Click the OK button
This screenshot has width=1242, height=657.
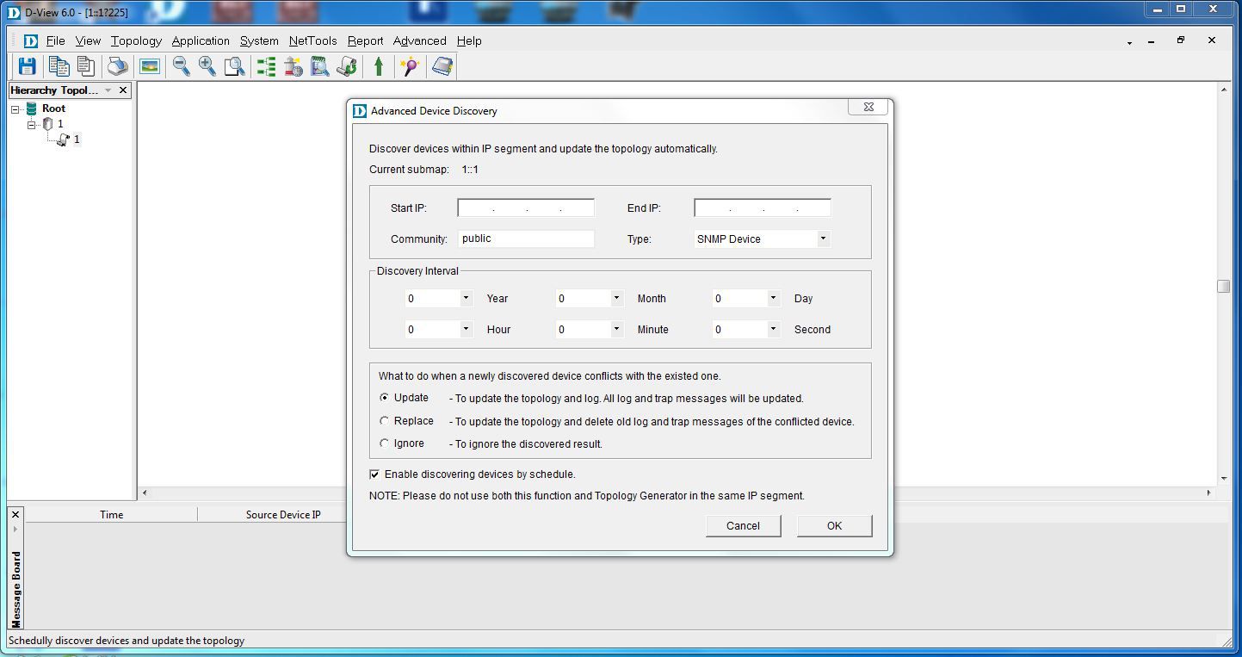point(834,526)
